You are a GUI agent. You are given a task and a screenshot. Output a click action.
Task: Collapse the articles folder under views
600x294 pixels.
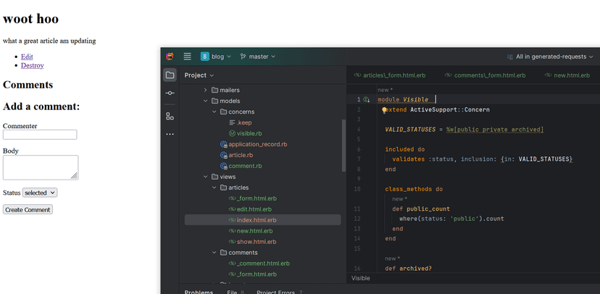(214, 188)
